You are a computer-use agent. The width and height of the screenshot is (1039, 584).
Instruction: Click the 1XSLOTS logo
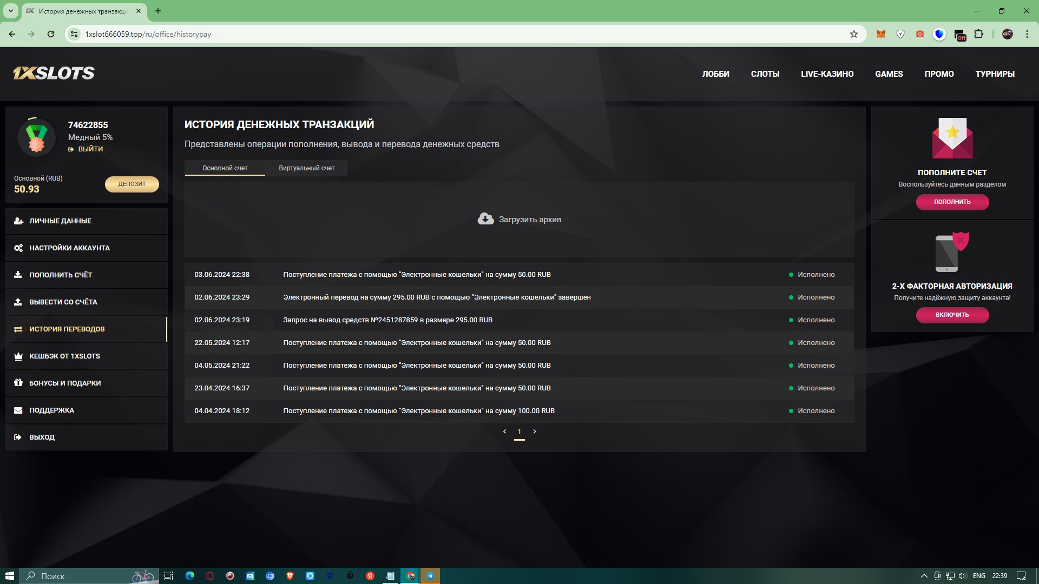pos(54,73)
